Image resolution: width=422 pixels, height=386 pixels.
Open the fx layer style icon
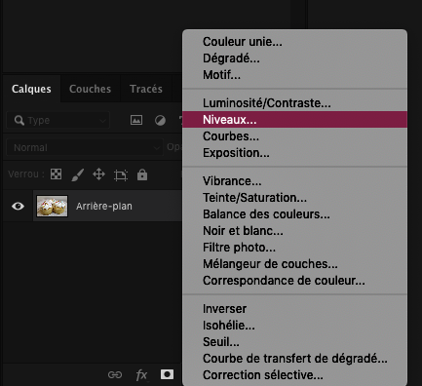tap(141, 375)
